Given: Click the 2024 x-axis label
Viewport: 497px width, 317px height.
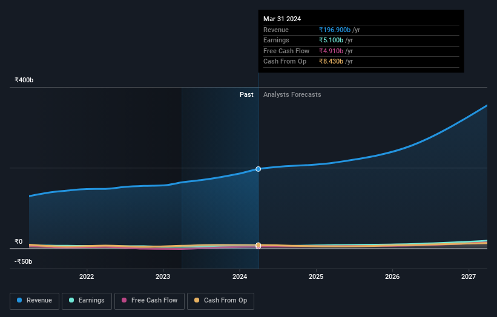Looking at the screenshot, I should pyautogui.click(x=240, y=277).
